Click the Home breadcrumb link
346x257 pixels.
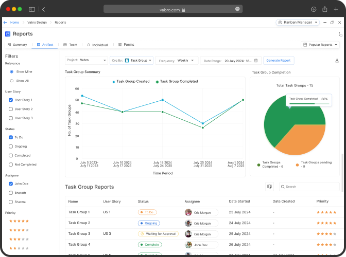pyautogui.click(x=14, y=23)
